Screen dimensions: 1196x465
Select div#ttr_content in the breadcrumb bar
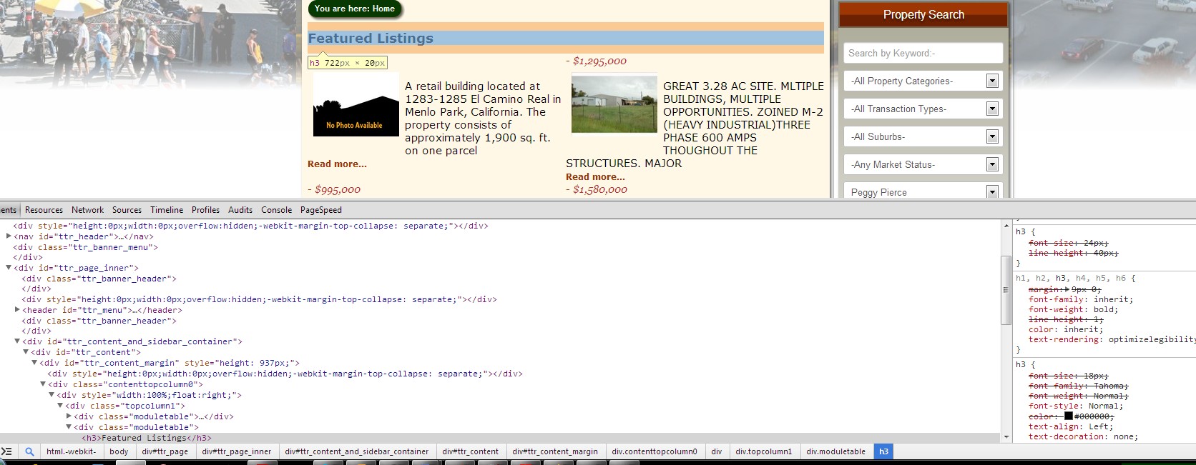470,451
